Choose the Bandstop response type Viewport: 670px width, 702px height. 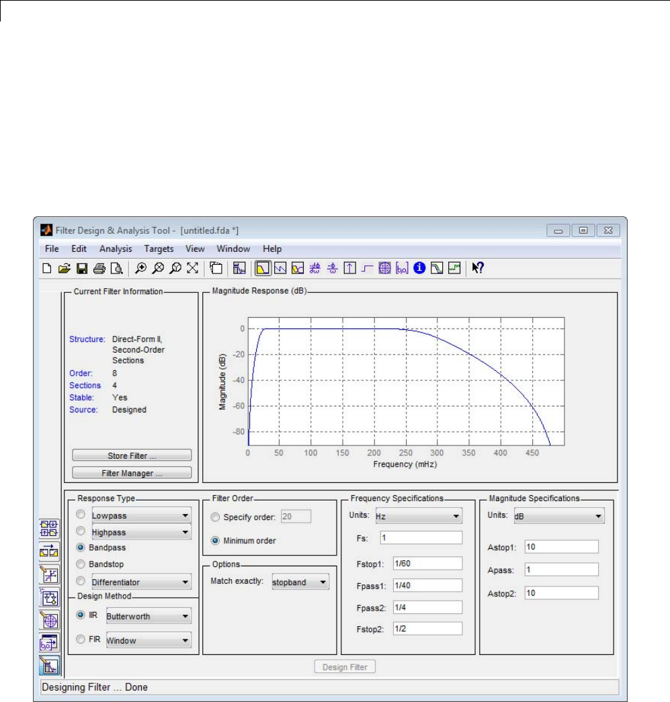(x=81, y=564)
